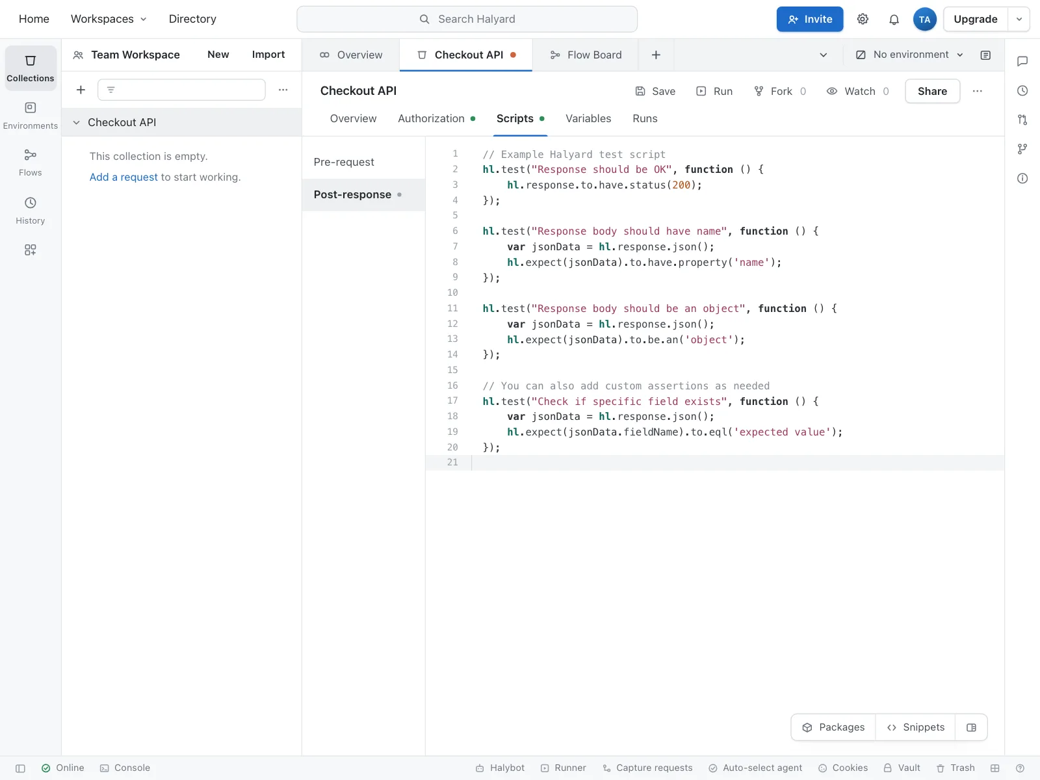This screenshot has width=1040, height=780.
Task: Open Halybot from the status bar
Action: 500,768
